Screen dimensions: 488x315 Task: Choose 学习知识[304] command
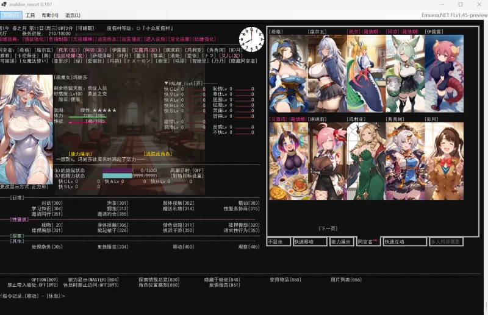point(47,208)
